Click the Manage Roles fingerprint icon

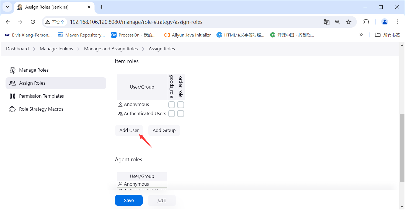point(12,70)
